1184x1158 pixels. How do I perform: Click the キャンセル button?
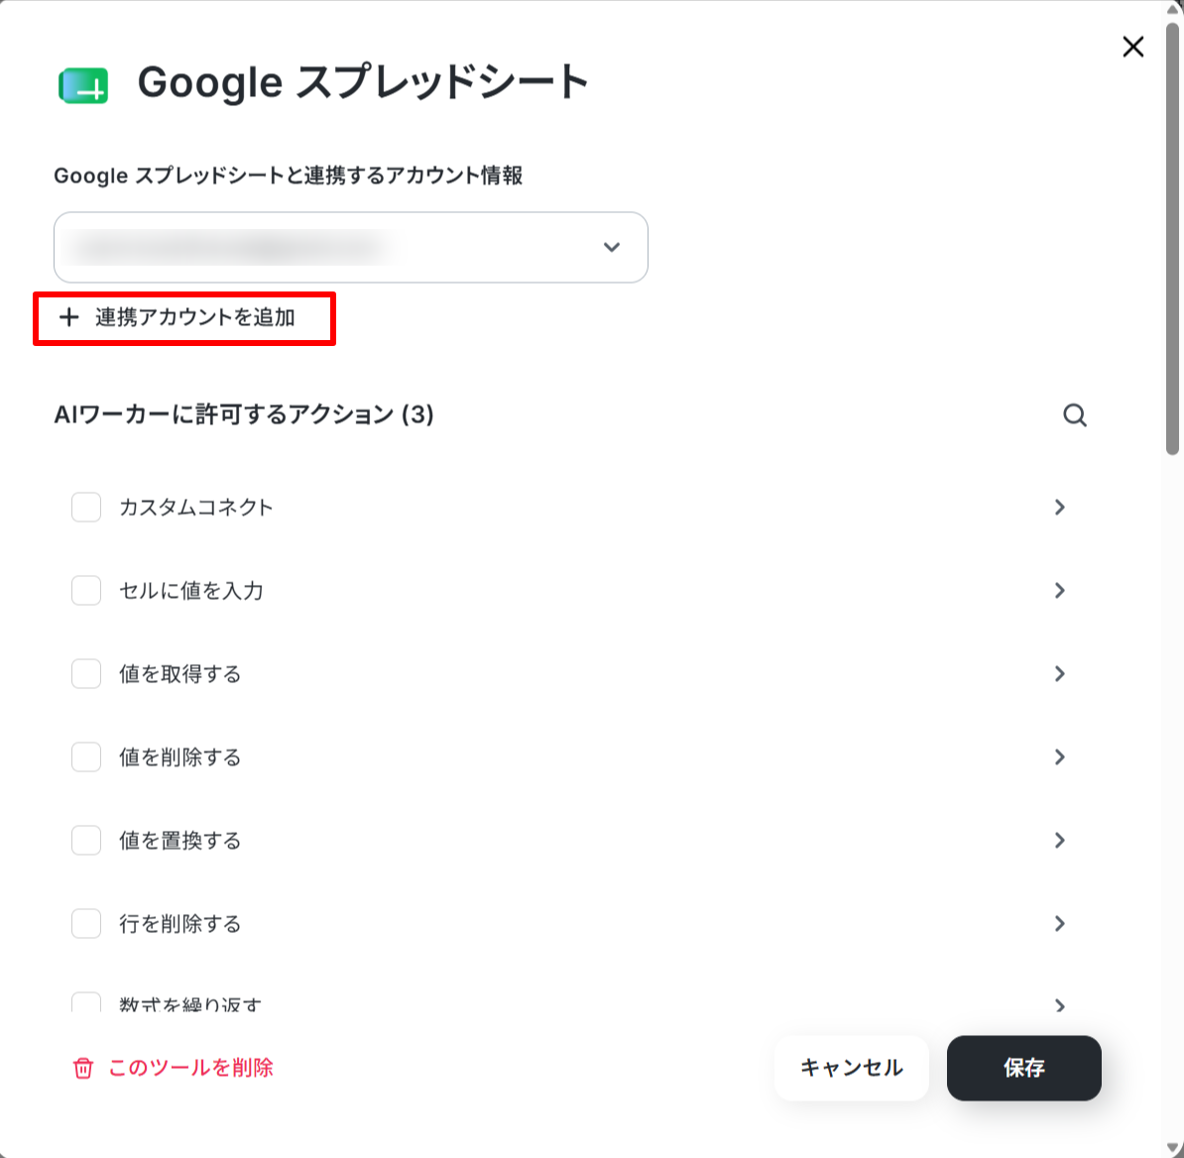point(851,1068)
